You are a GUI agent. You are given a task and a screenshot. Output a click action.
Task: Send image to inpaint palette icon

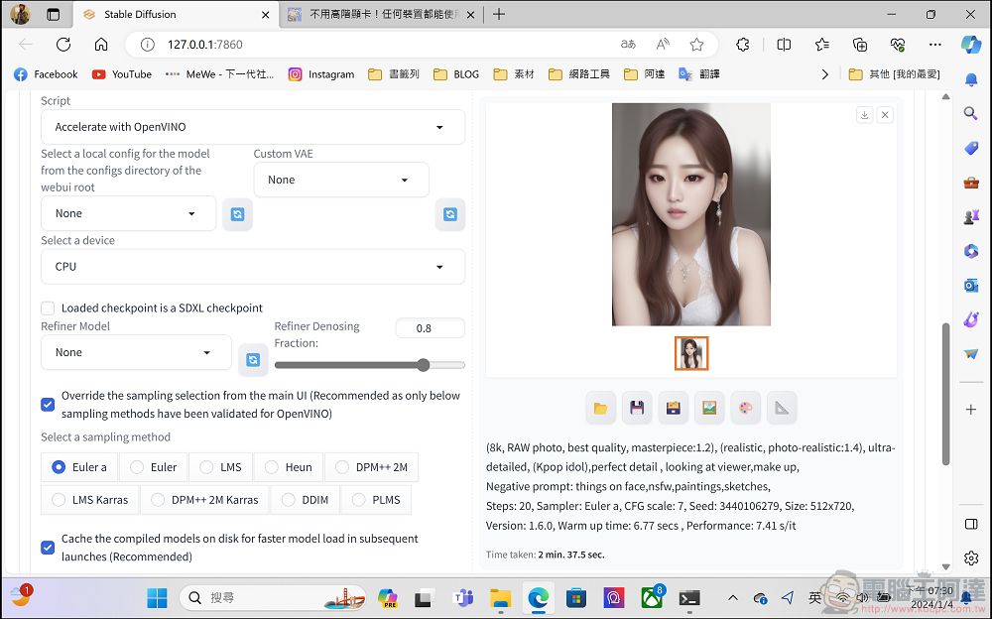coord(745,409)
